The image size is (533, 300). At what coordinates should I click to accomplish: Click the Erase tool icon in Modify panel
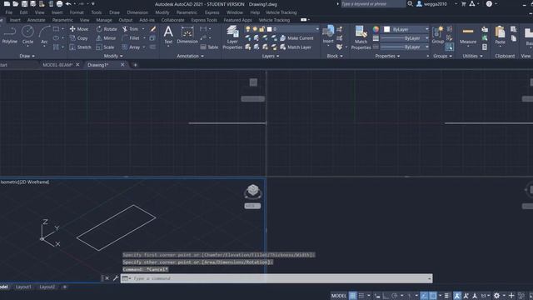point(152,29)
